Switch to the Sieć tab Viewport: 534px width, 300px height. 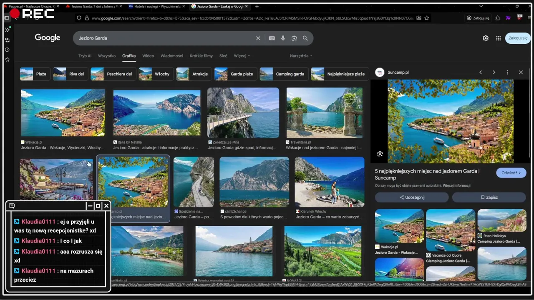(x=223, y=56)
